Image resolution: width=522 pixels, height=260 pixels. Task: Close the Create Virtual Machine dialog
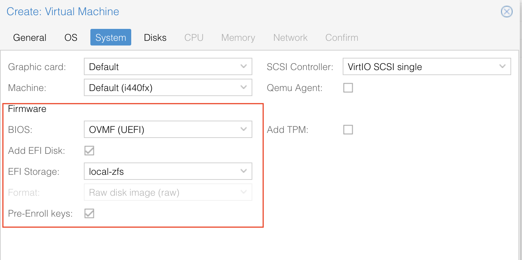[x=506, y=12]
